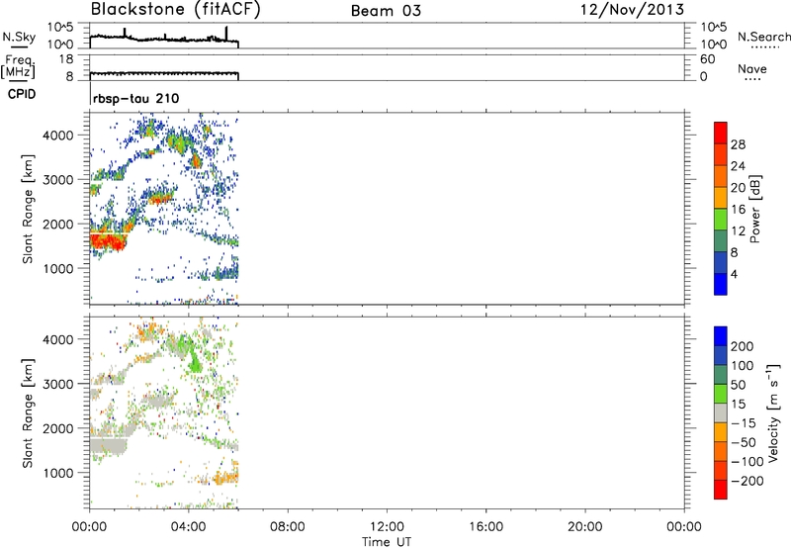The width and height of the screenshot is (791, 548).
Task: Click '3000' tick on Velocity panel axis
Action: click(x=58, y=384)
